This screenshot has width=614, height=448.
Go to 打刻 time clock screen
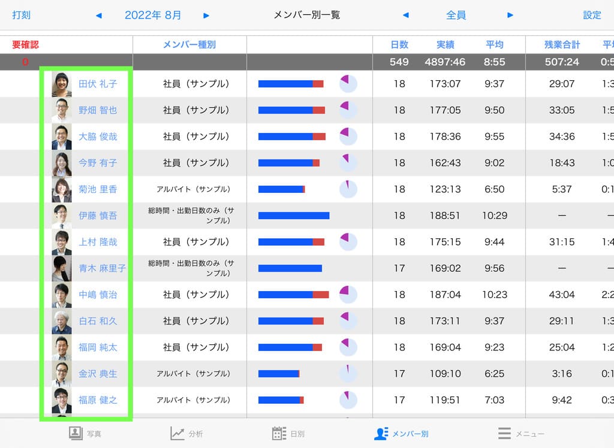(x=22, y=16)
